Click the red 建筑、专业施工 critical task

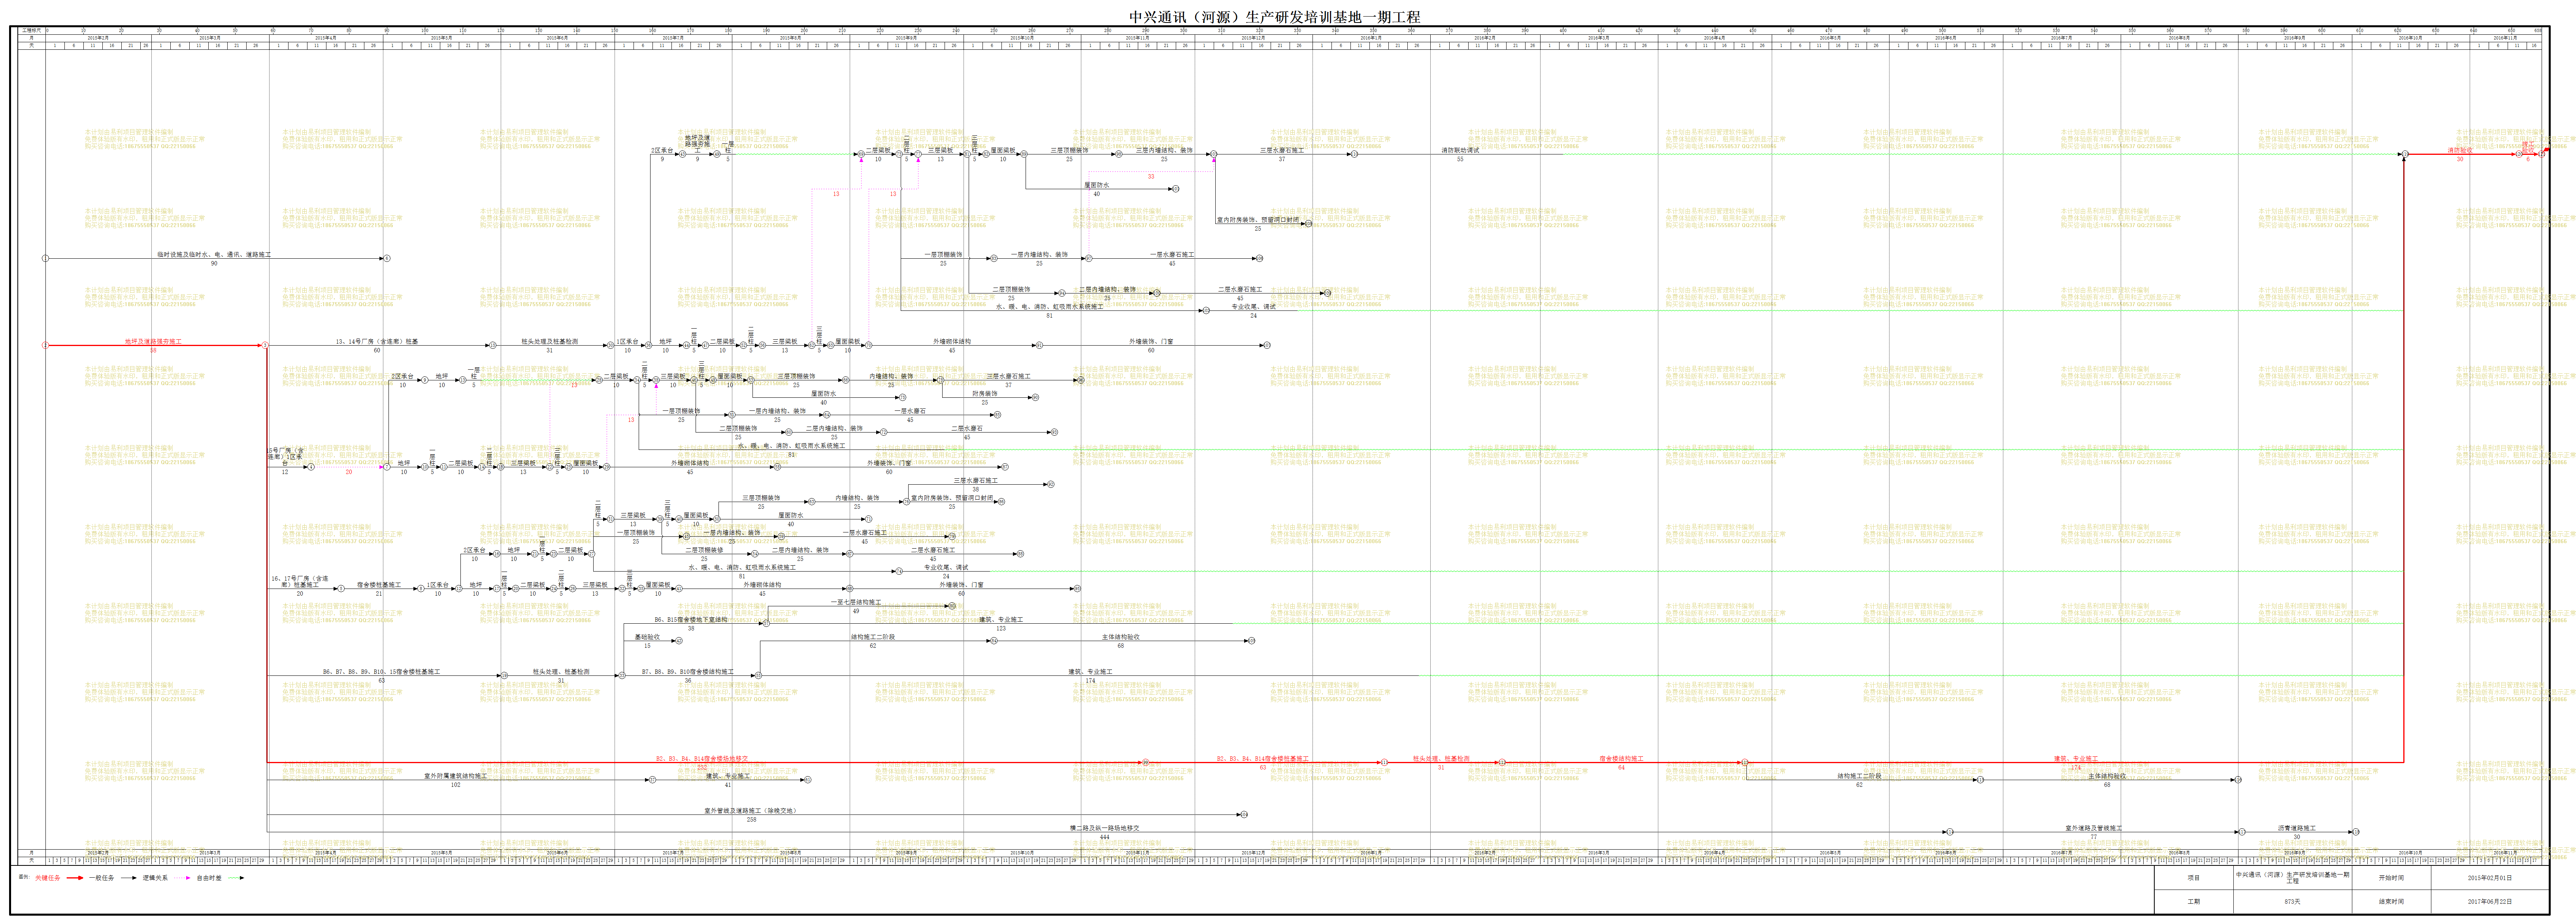[x=2076, y=759]
